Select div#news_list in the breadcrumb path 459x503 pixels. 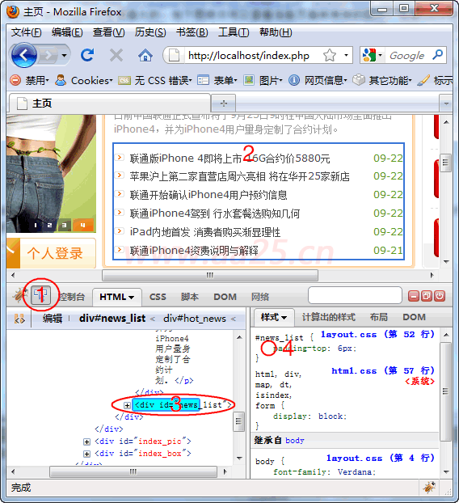point(112,319)
